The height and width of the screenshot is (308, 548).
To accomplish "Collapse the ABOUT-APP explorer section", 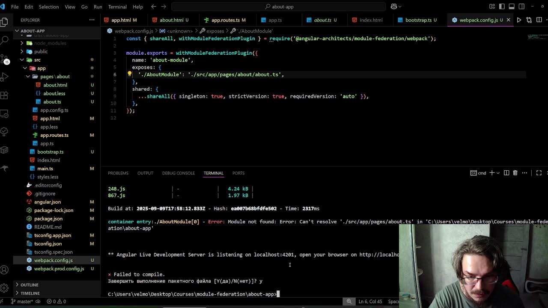I will pos(57,31).
